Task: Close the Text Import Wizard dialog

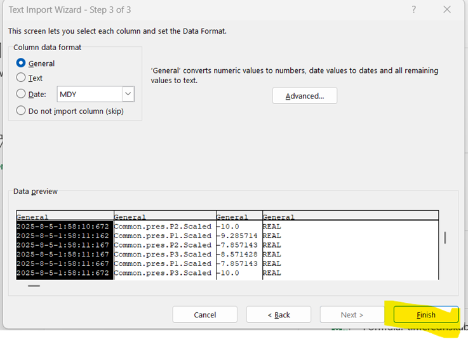Action: coord(447,10)
